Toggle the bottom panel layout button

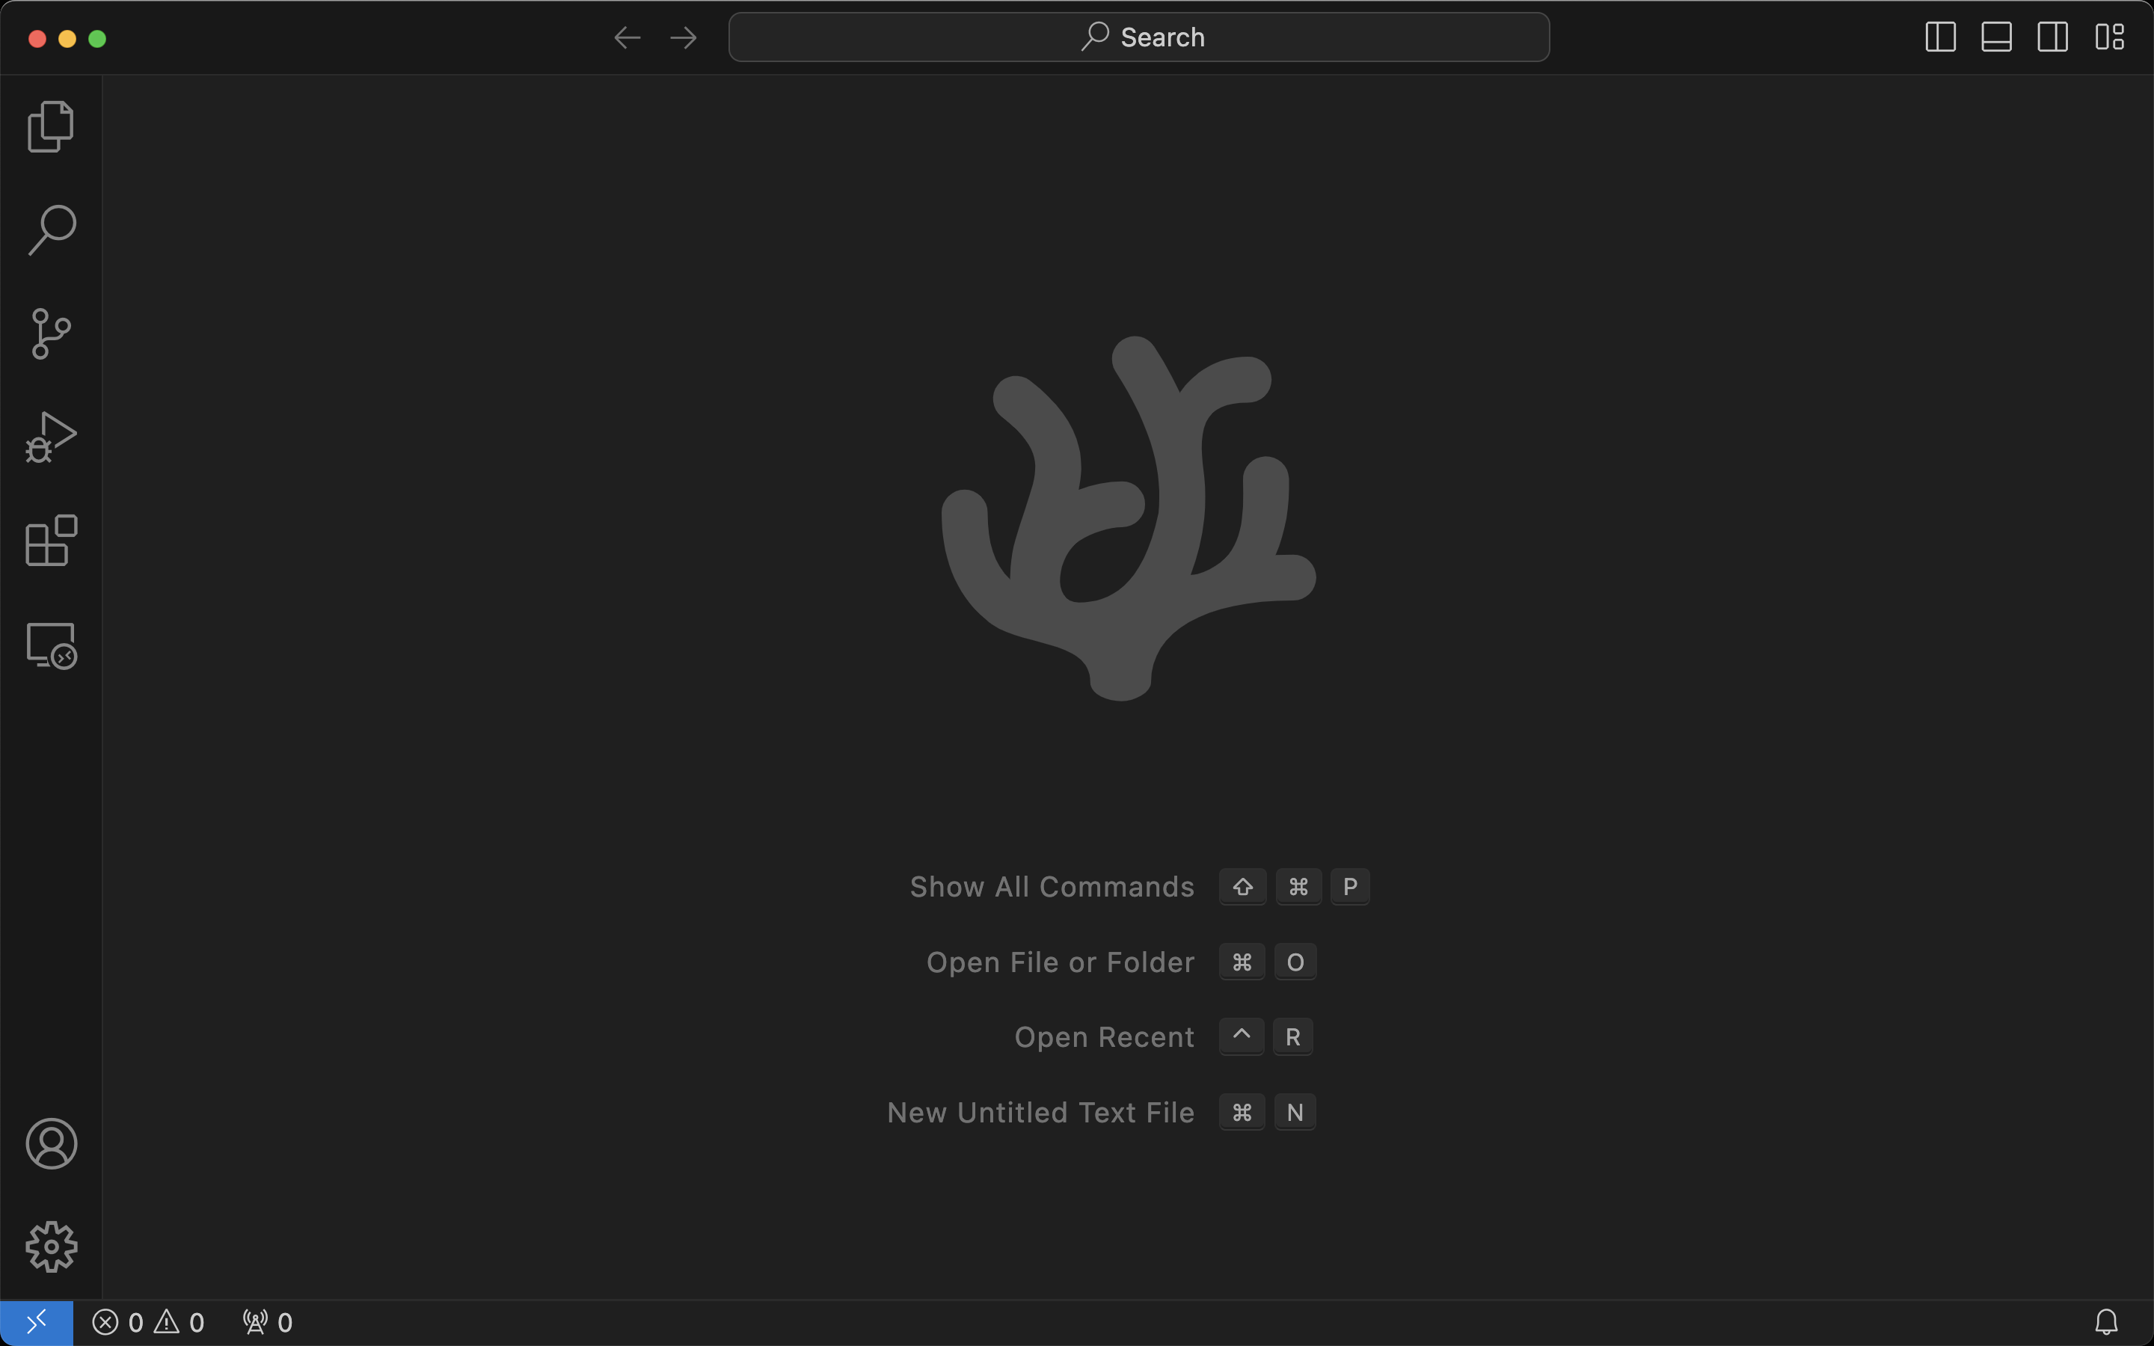pos(1996,37)
